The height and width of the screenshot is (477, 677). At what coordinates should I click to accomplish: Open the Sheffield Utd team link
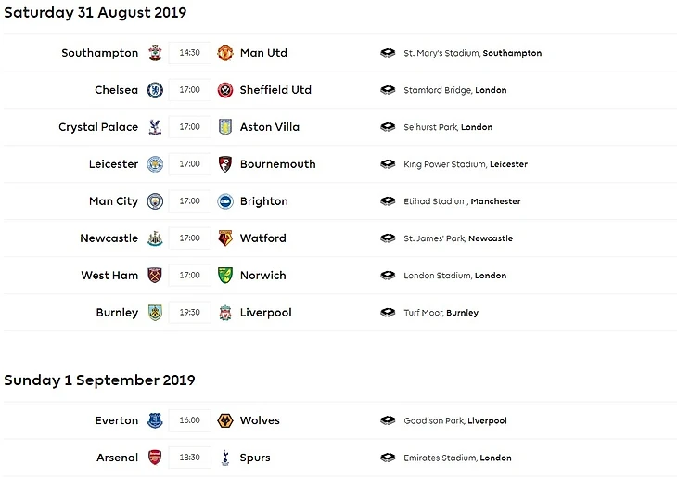coord(275,90)
